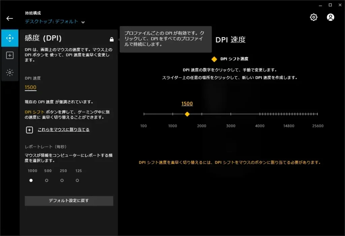Click the slider start tick at 100

(x=144, y=114)
